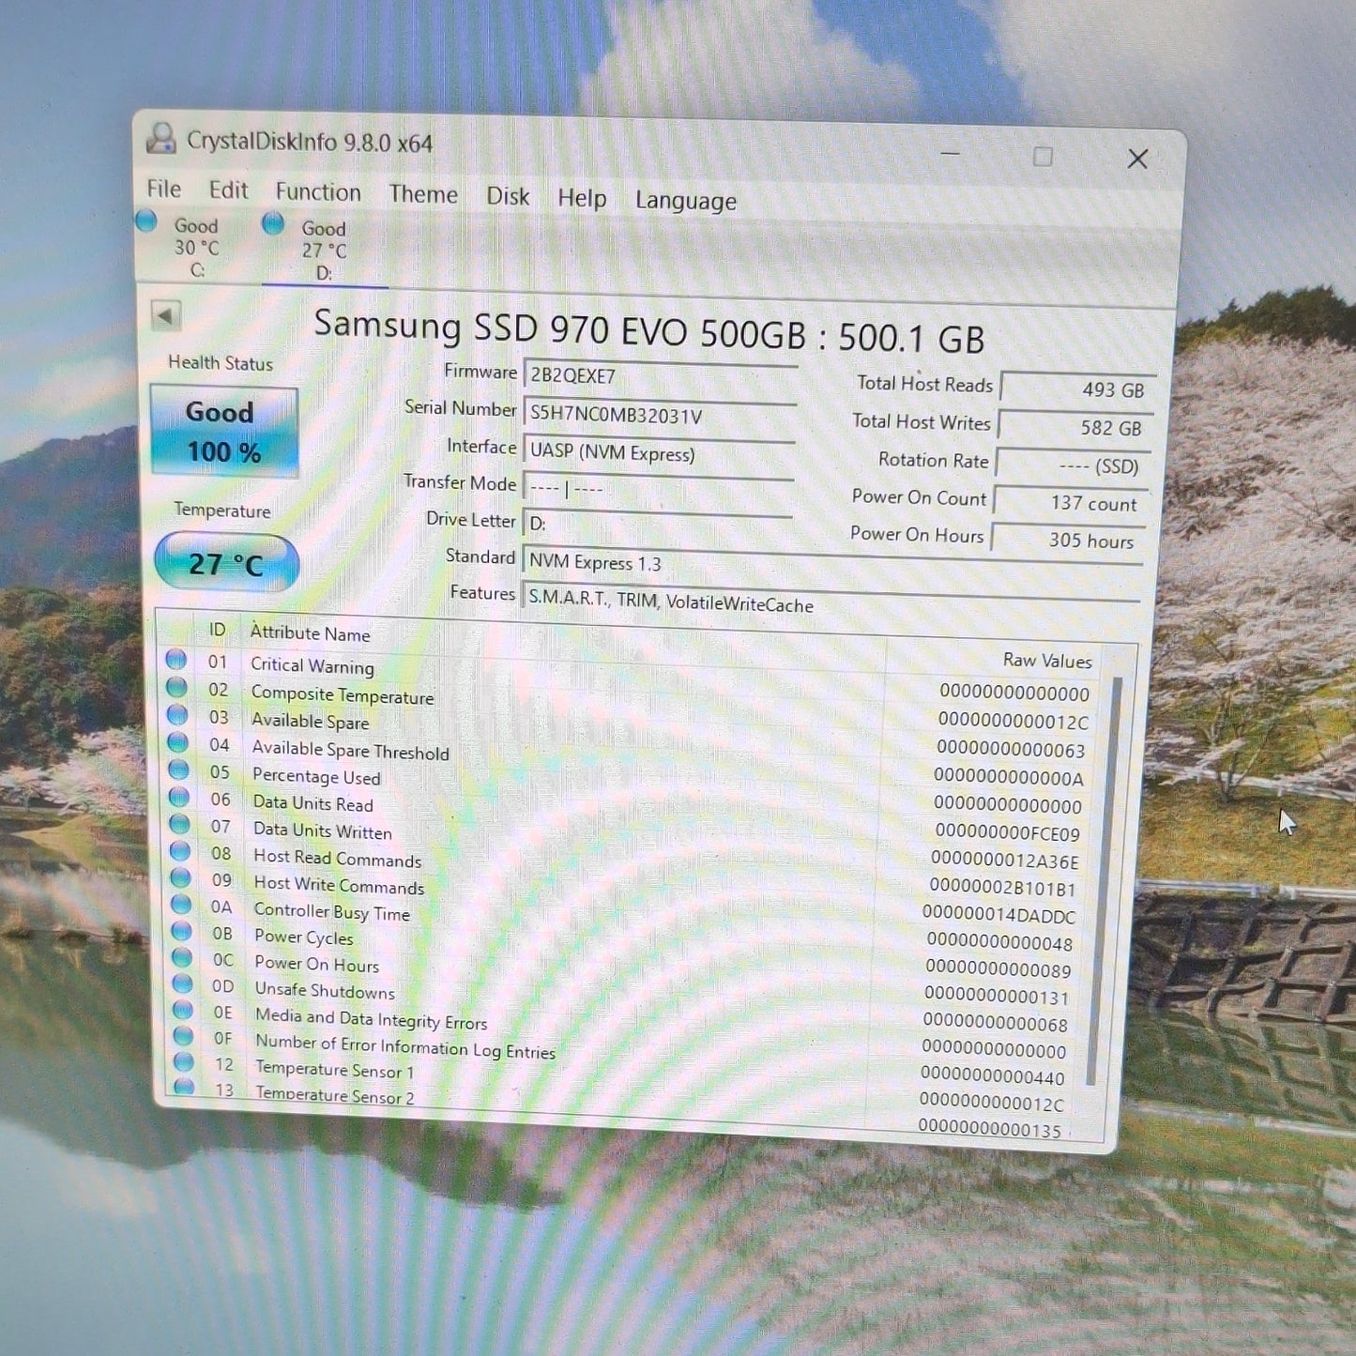Click the CrystalDiskInfo app icon in title bar

click(x=160, y=138)
